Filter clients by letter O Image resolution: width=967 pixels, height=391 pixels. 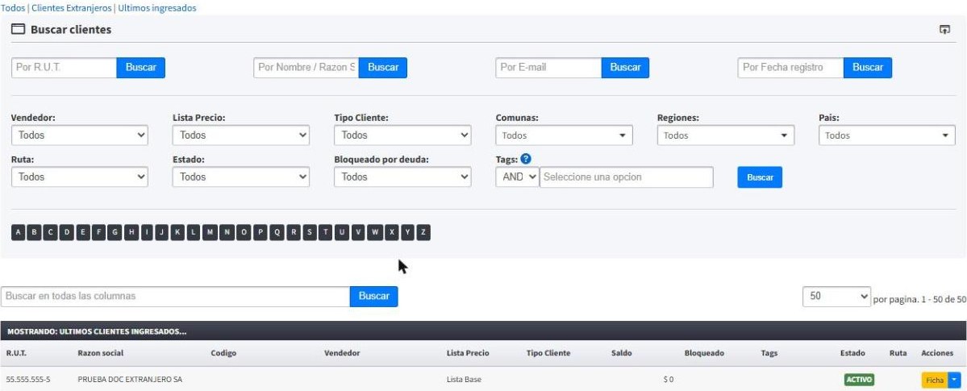pos(244,232)
